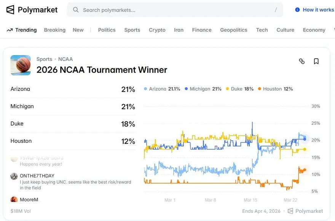Select the Crypto category tab

coord(157,30)
